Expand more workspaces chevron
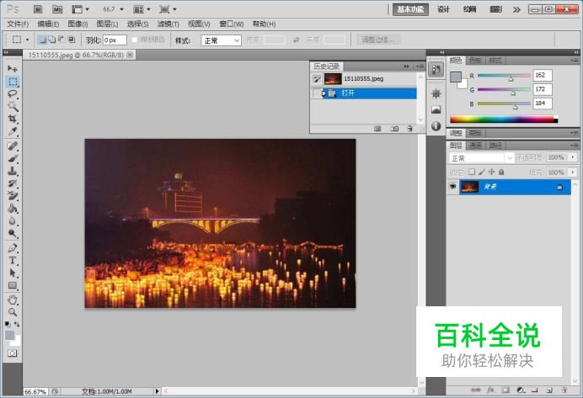The width and height of the screenshot is (583, 398). (x=516, y=9)
